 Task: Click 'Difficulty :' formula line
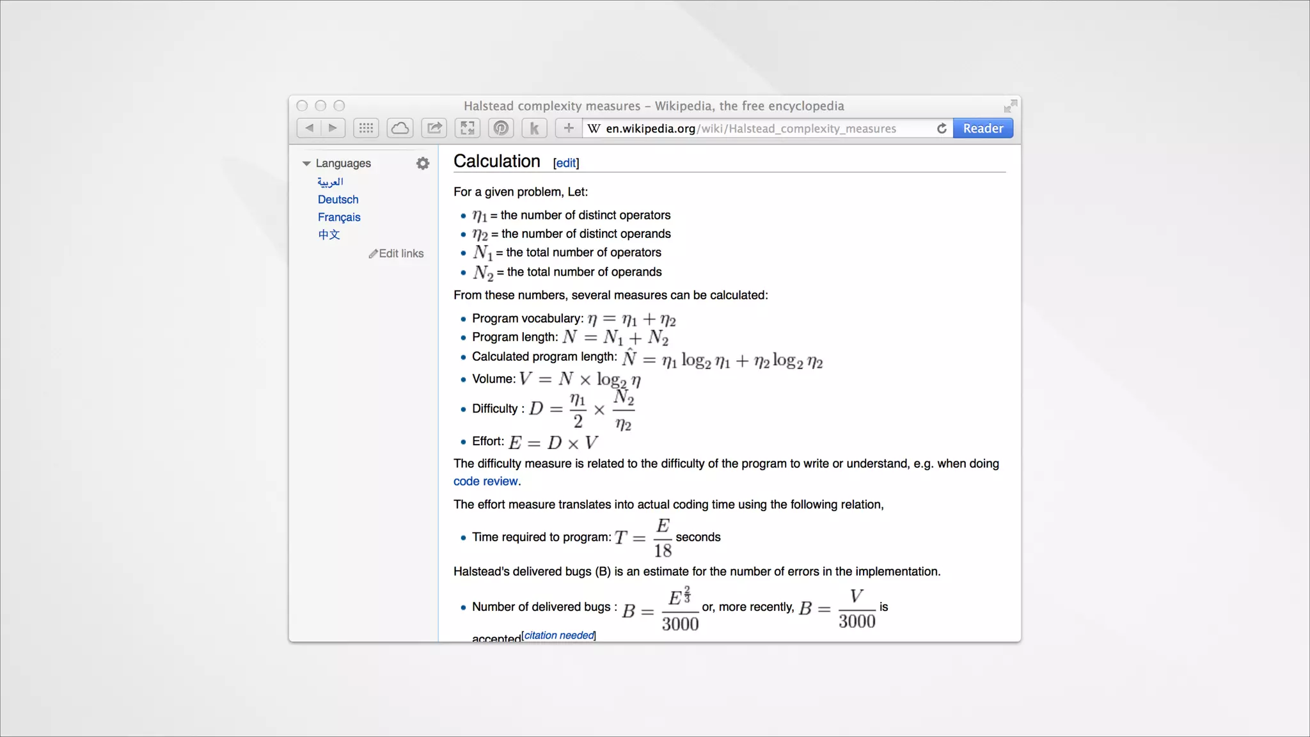[553, 409]
